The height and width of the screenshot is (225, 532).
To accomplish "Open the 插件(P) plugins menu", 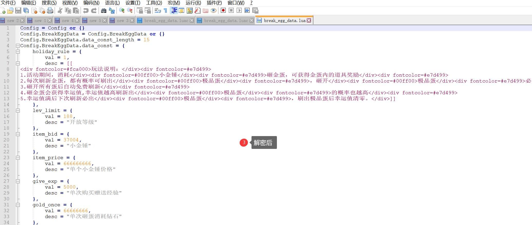I will coord(214,3).
